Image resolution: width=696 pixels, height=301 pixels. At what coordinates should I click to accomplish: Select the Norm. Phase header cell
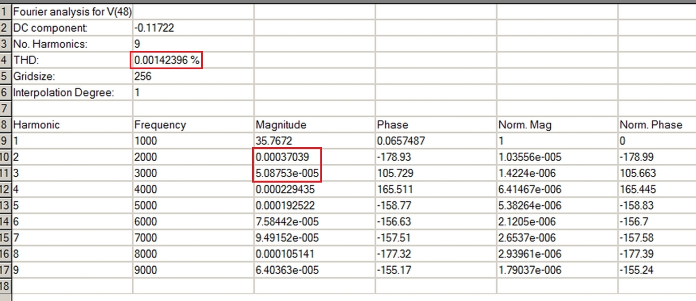pos(657,124)
